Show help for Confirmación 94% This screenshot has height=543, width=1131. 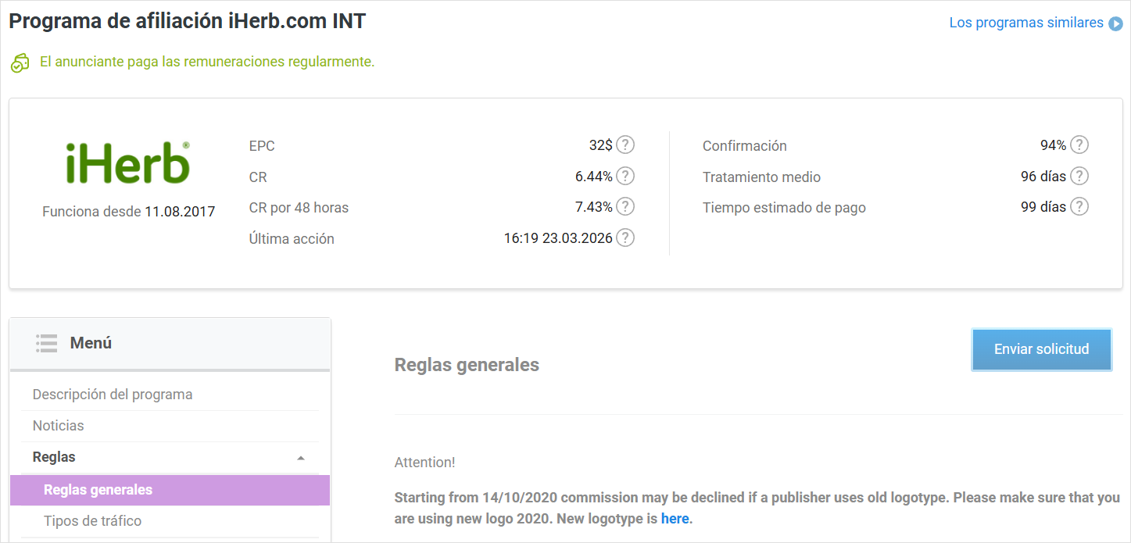(x=1079, y=145)
